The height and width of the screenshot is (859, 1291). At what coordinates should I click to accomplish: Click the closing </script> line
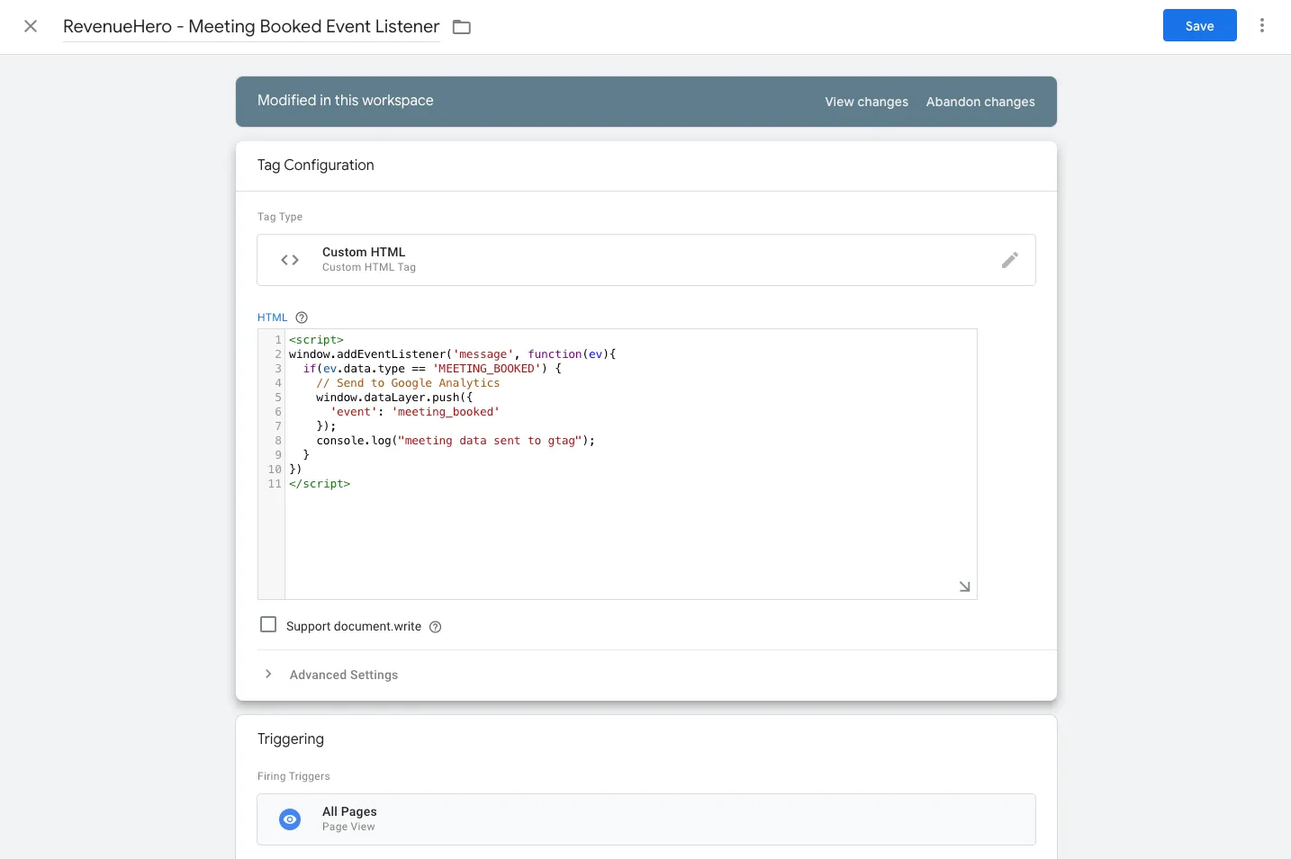pyautogui.click(x=320, y=484)
